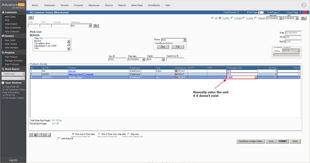
Task: Open the 6oz can product link
Action: 72,71
